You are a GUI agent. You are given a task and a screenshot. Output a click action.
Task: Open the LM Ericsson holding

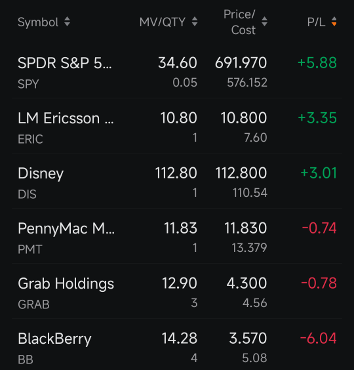coord(177,126)
